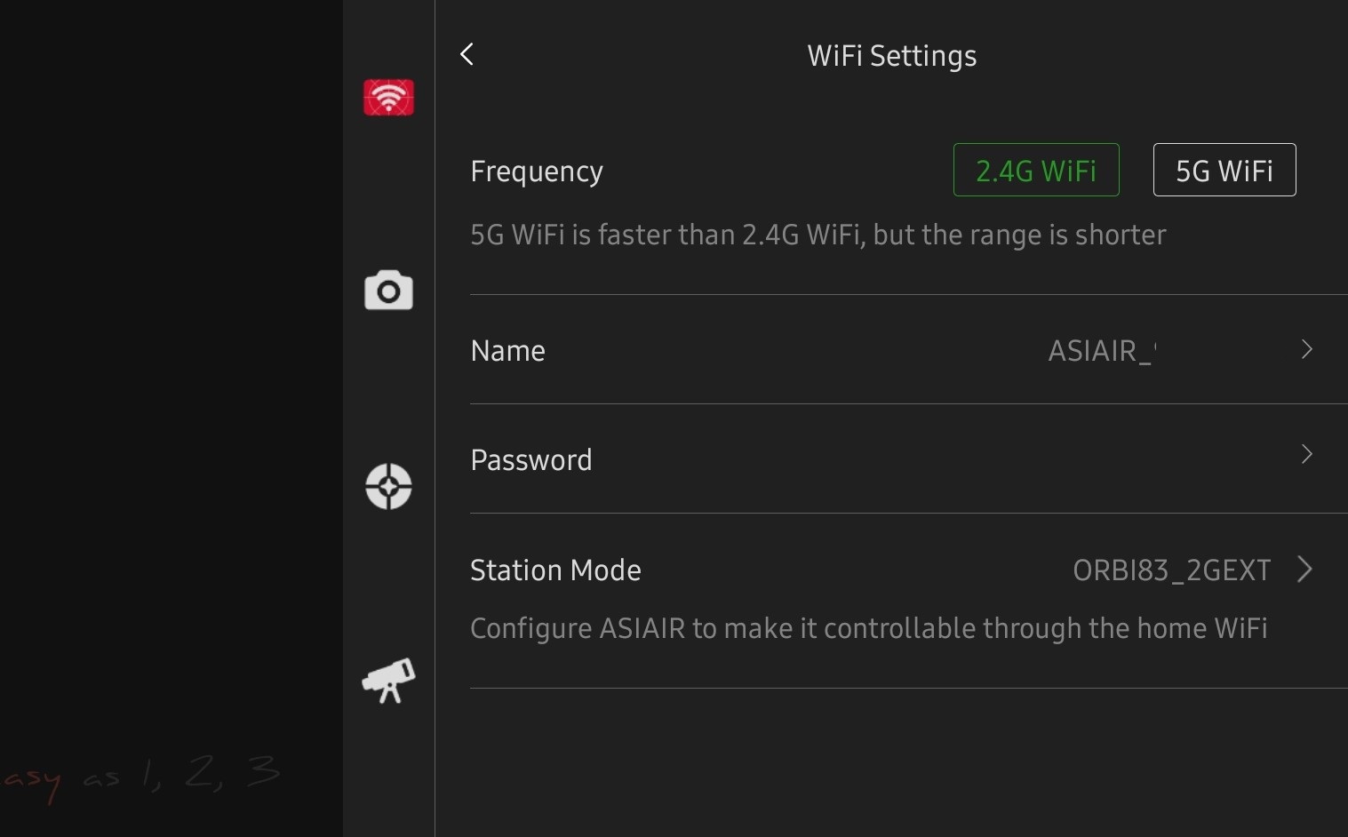Click the 5G WiFi range hint text

[818, 235]
